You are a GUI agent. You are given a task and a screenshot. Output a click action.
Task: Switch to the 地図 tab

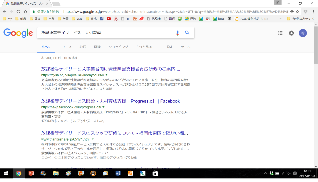(x=83, y=47)
